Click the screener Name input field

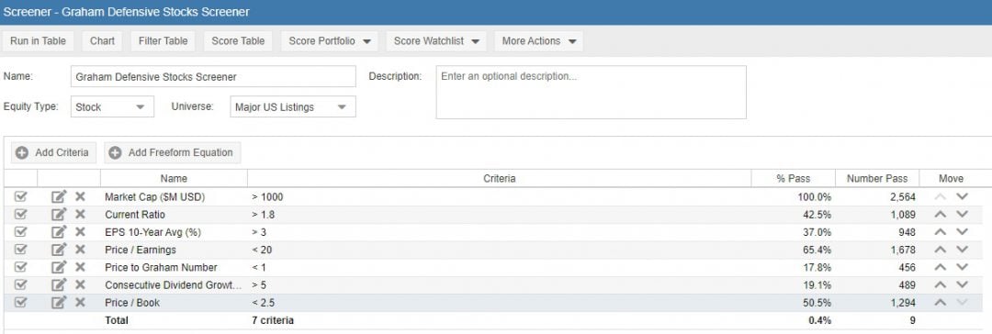pyautogui.click(x=213, y=76)
